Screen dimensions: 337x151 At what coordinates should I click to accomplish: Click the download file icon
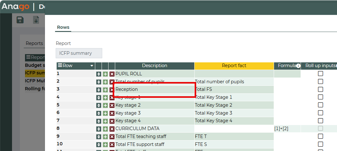click(36, 20)
